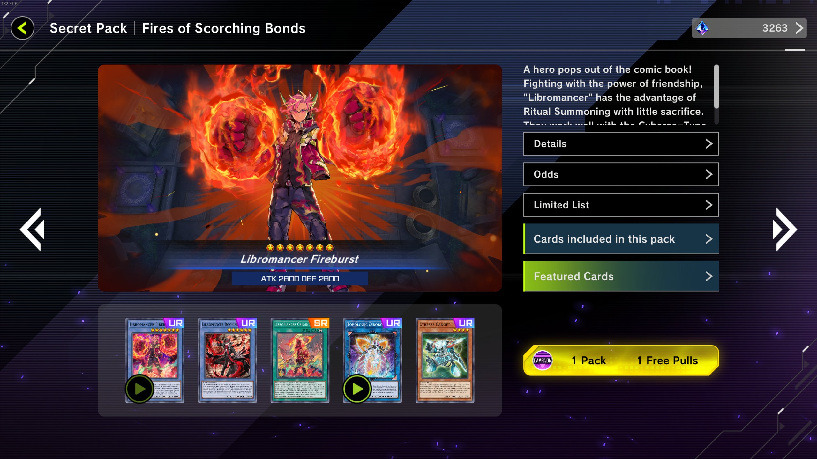The image size is (817, 459).
Task: Use the 1 Pack free pull button
Action: [621, 360]
